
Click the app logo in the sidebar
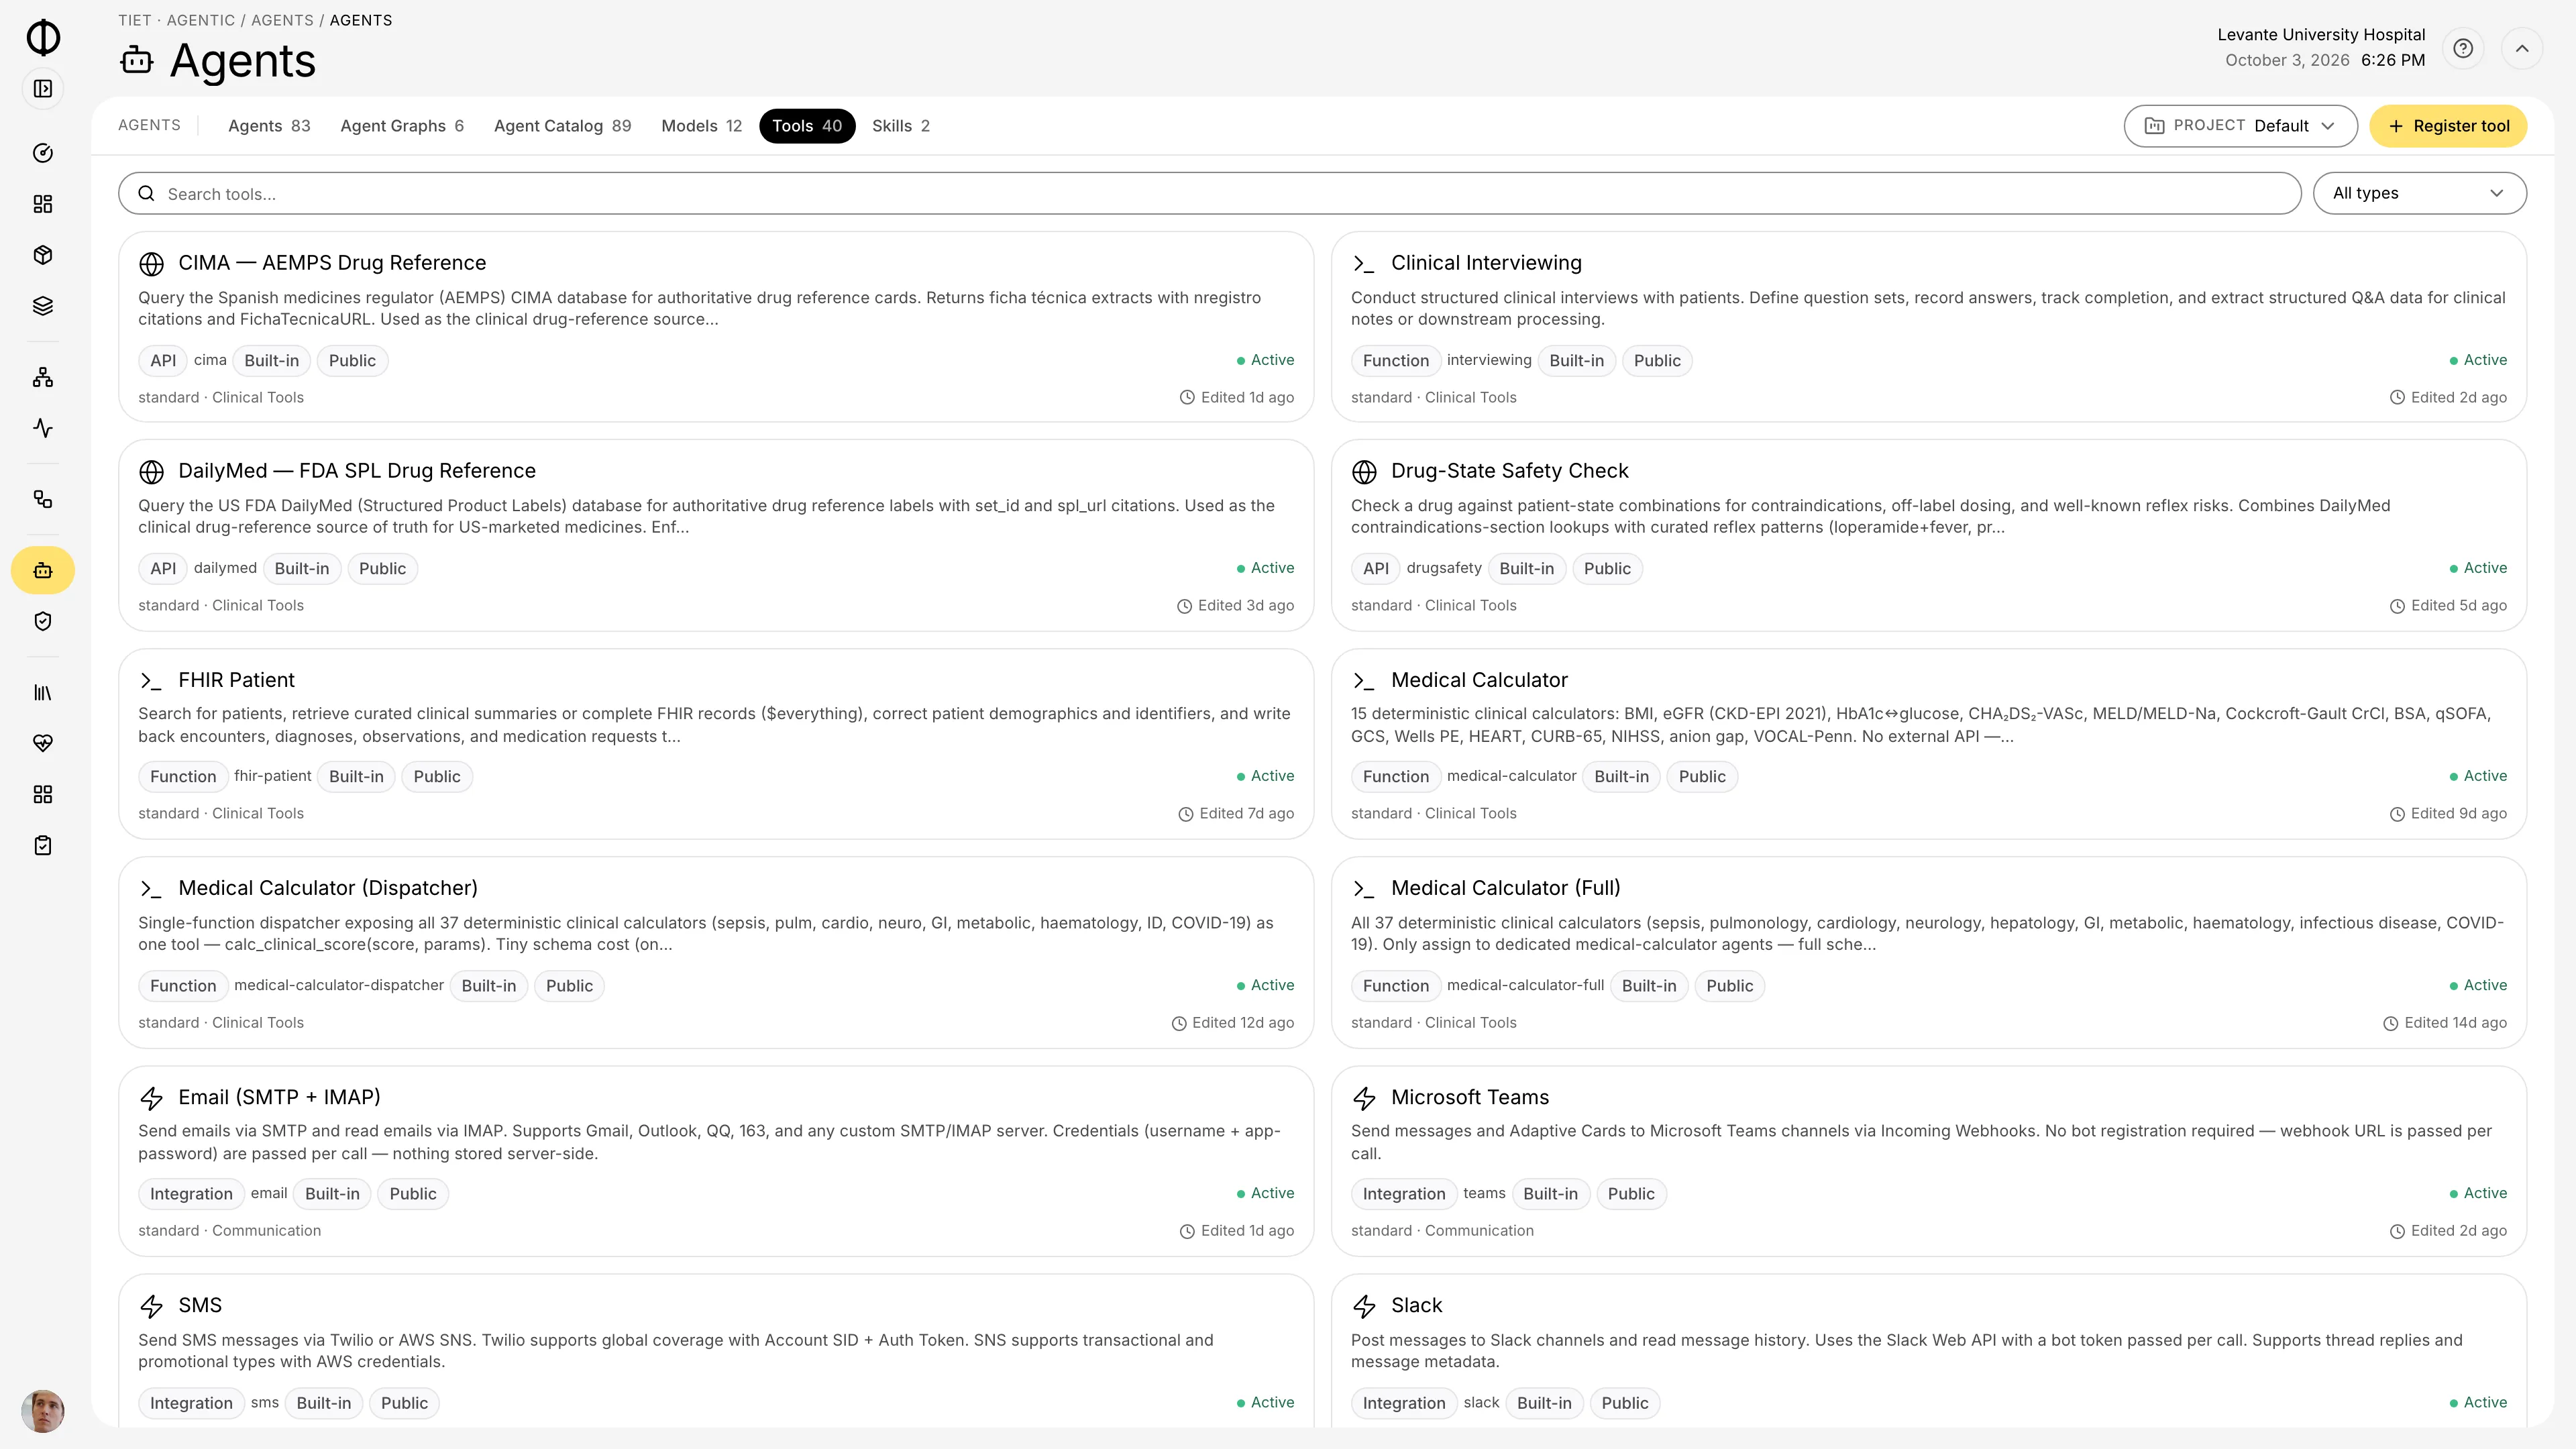[x=43, y=37]
